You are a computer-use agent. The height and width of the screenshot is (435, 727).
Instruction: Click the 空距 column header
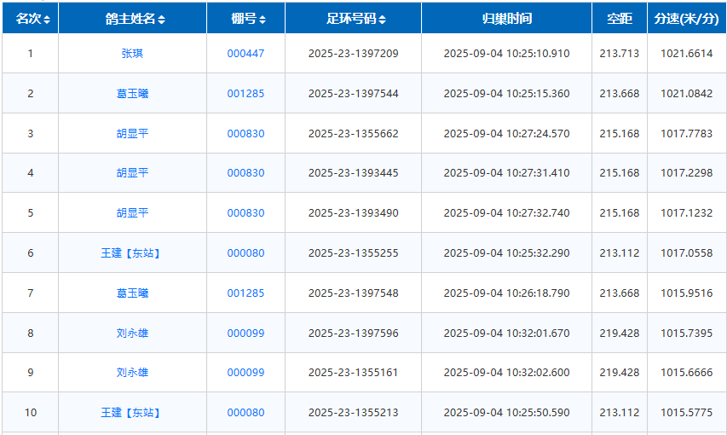click(x=619, y=19)
